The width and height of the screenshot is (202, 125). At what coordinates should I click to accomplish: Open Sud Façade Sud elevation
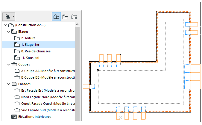tap(48, 110)
